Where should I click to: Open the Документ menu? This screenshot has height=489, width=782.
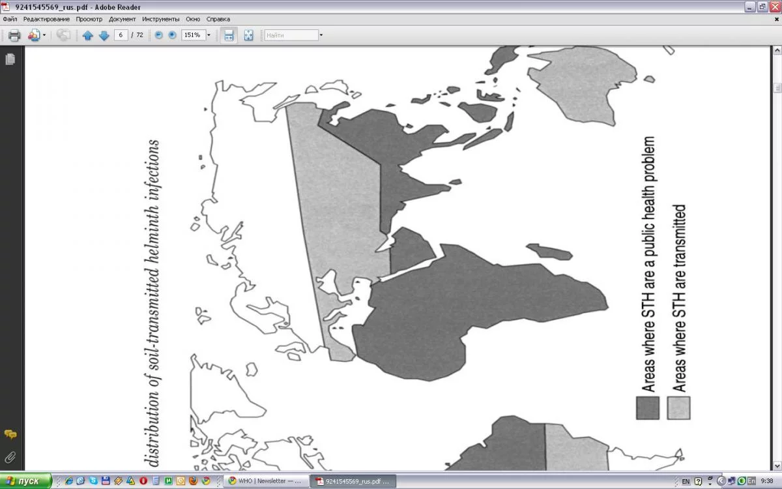point(123,19)
